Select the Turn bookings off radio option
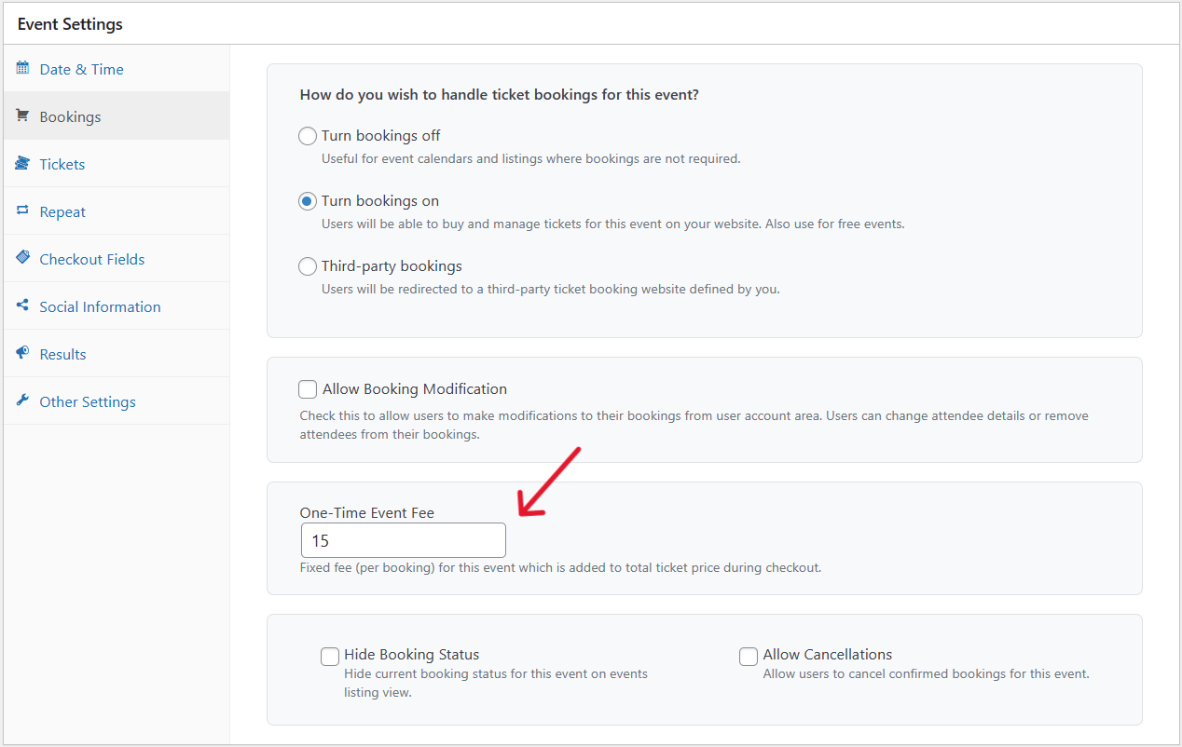 [308, 136]
